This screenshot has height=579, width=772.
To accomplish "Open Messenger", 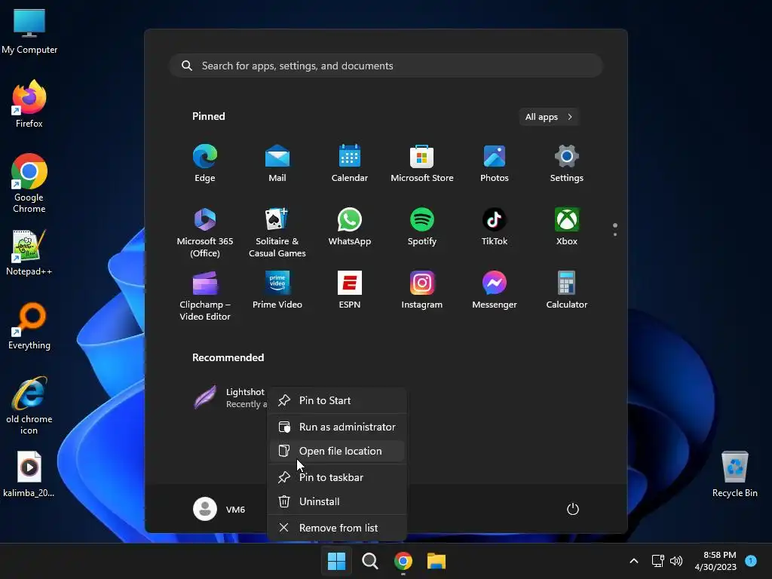I will (495, 290).
